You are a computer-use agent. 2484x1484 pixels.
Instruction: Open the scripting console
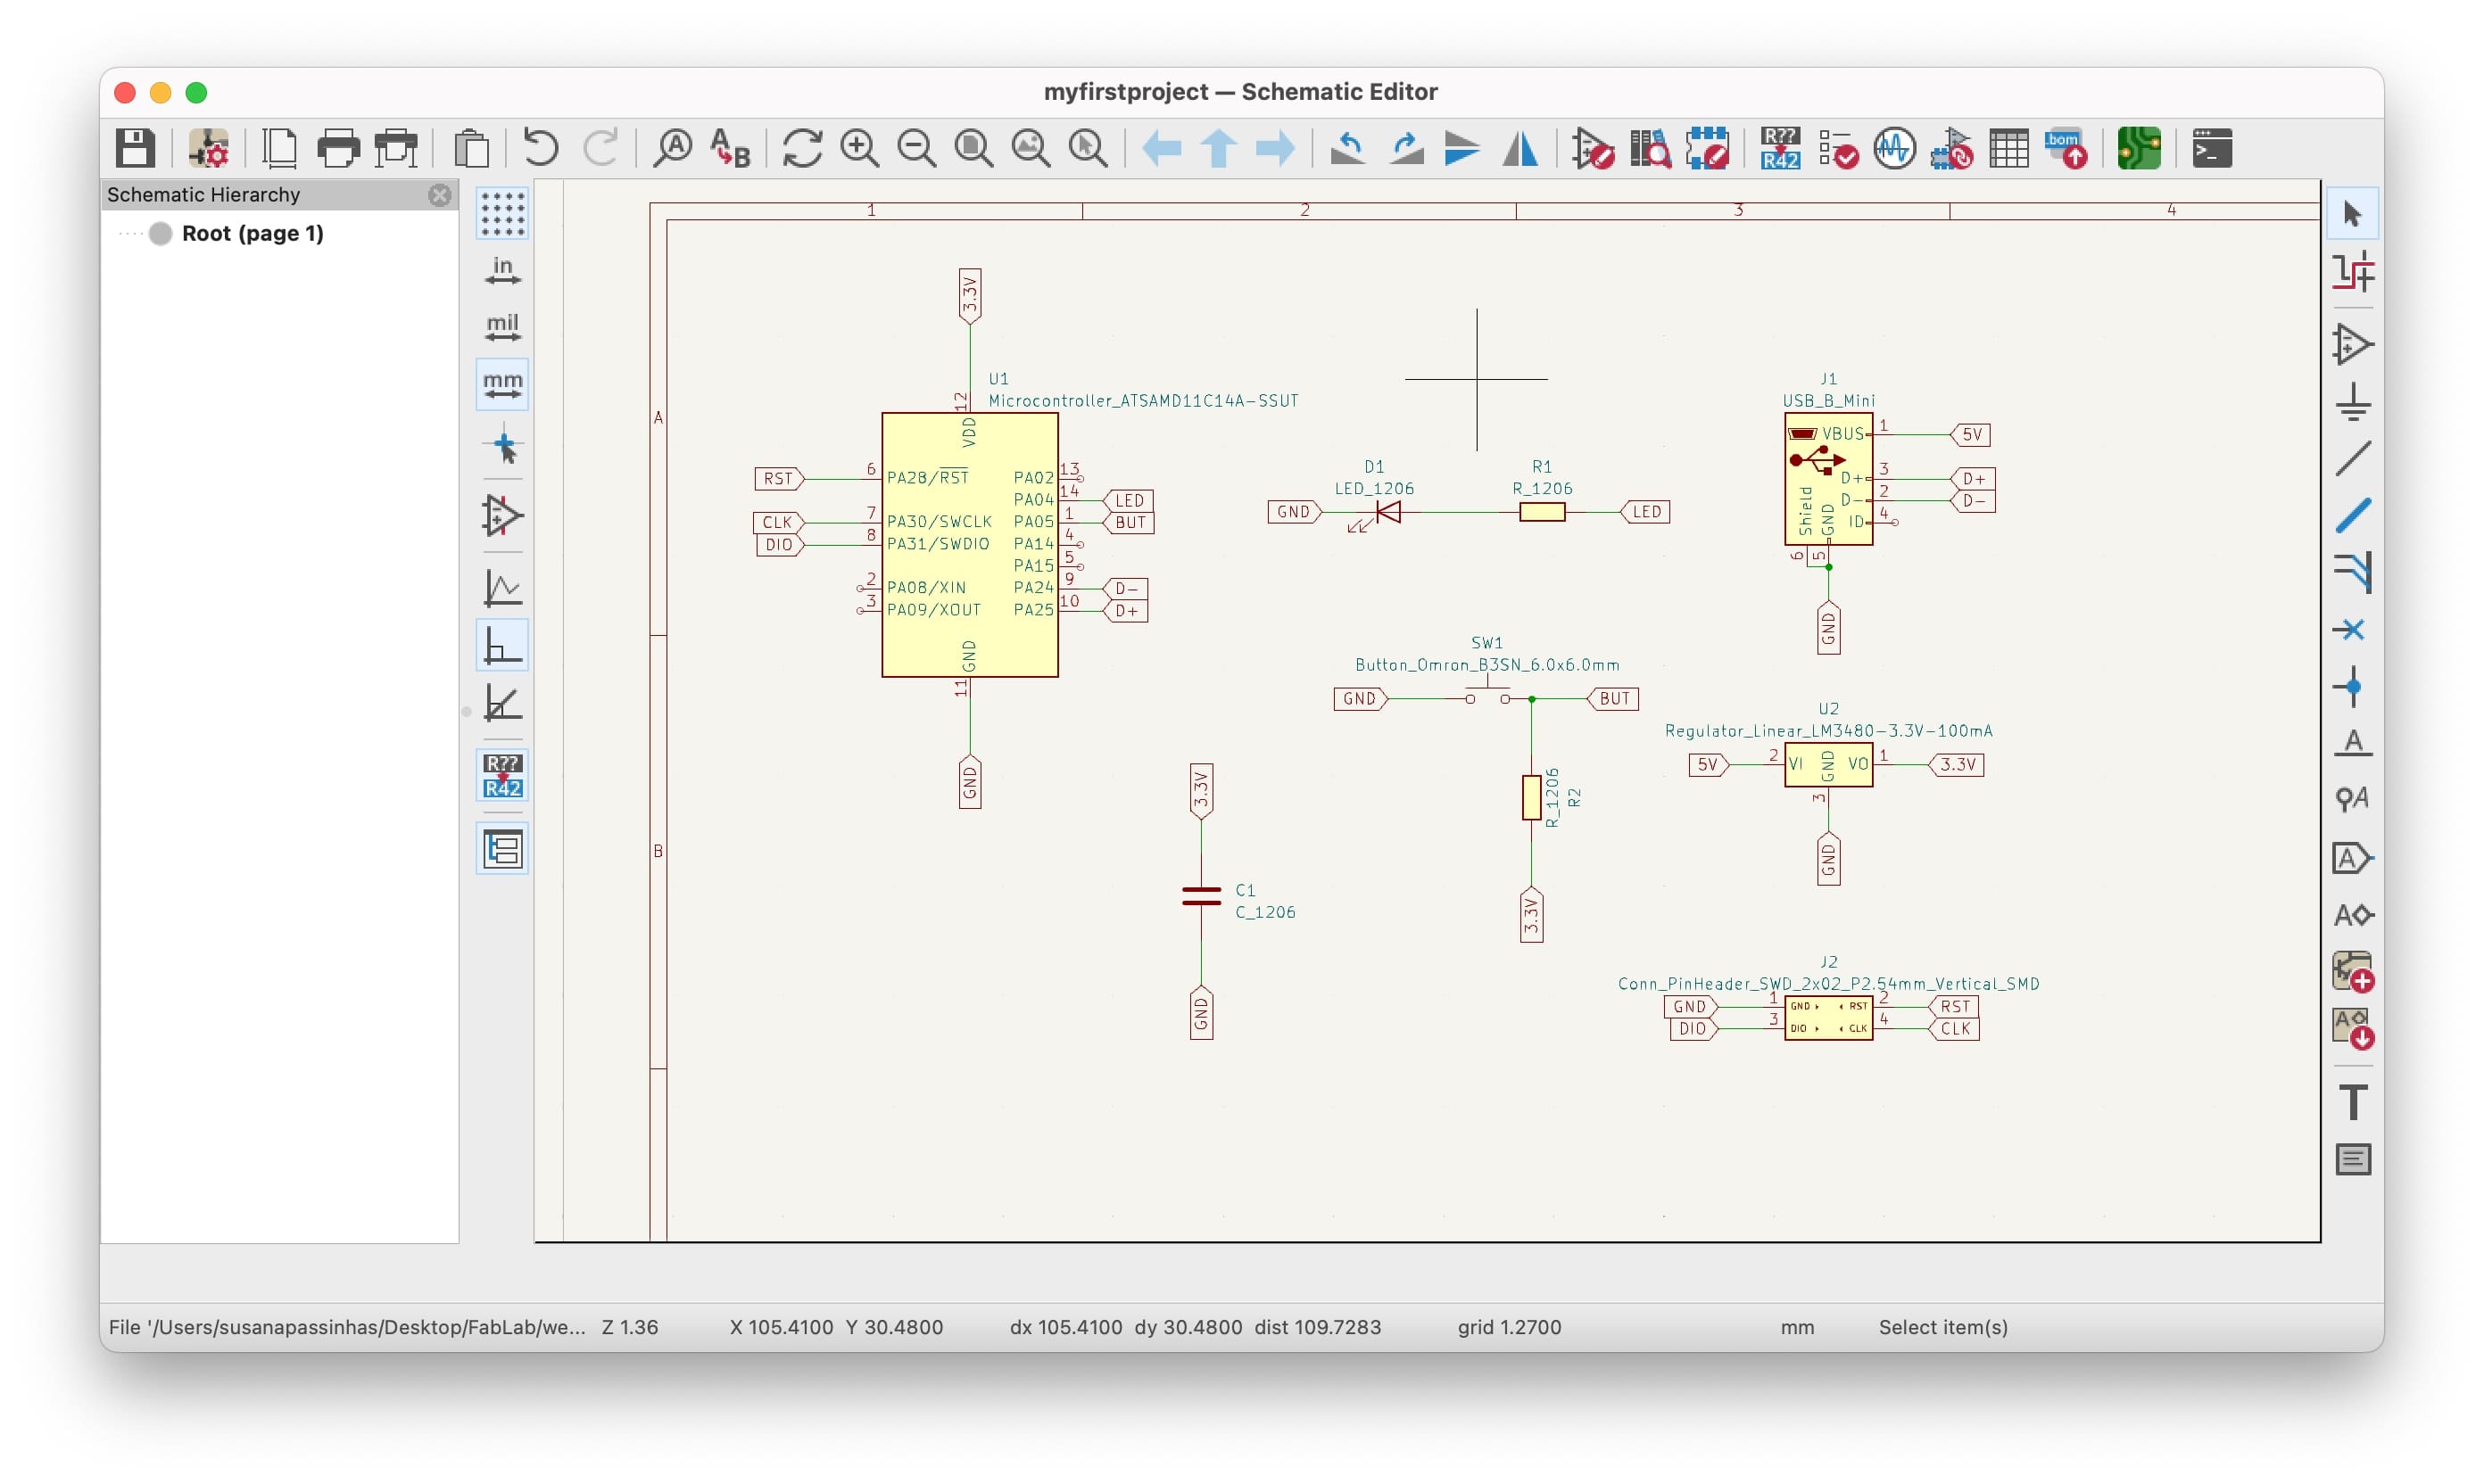point(2212,148)
